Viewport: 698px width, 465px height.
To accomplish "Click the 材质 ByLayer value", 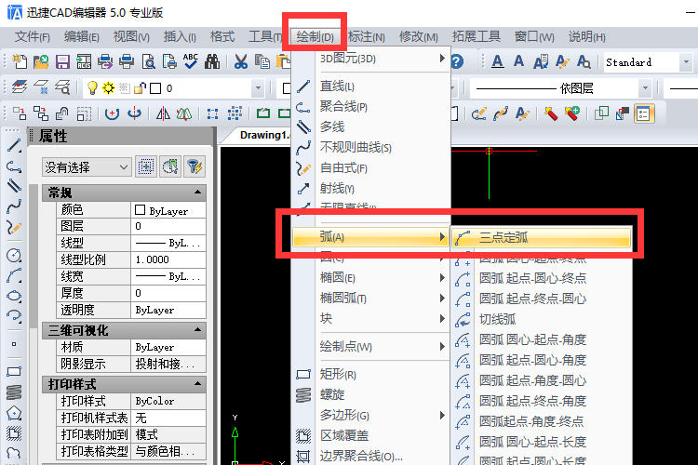I will pyautogui.click(x=168, y=347).
